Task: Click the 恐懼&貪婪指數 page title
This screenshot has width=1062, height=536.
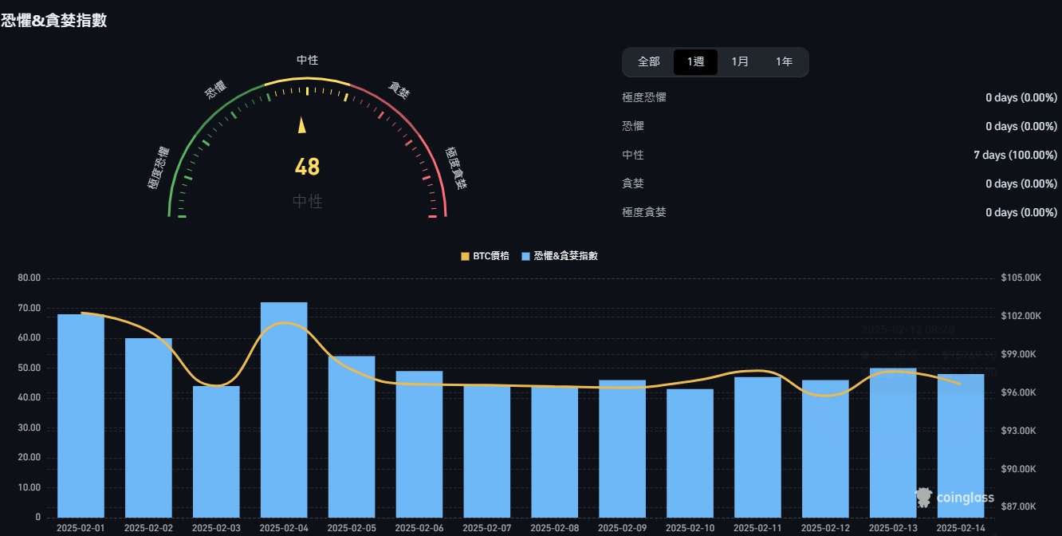Action: click(54, 21)
